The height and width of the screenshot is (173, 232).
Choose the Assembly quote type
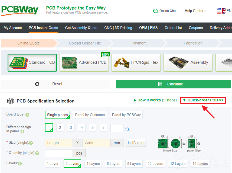(x=188, y=62)
